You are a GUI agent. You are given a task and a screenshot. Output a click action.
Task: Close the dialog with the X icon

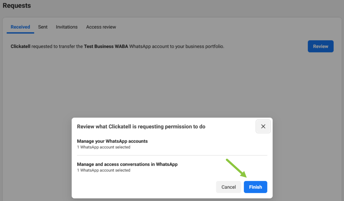263,126
